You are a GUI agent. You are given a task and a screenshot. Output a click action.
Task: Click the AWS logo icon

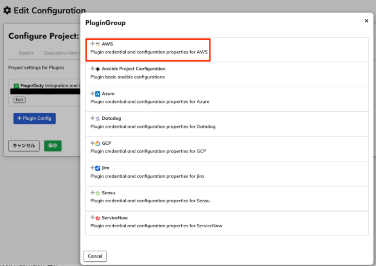98,44
